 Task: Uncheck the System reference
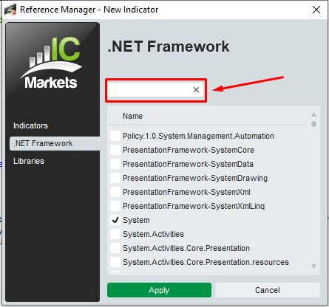click(x=115, y=220)
